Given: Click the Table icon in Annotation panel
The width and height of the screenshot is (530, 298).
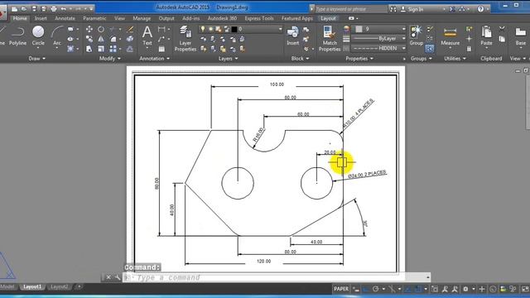Looking at the screenshot, I should pos(161,49).
